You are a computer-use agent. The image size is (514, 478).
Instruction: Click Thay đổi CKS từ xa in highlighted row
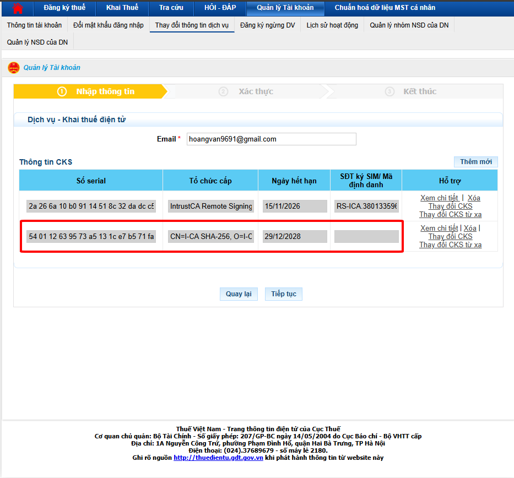click(450, 245)
